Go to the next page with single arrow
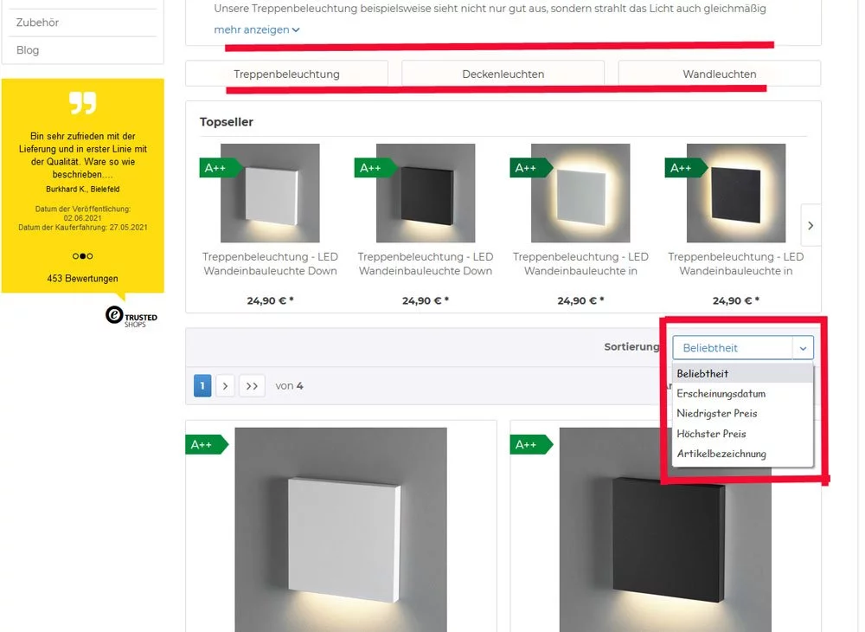865x632 pixels. click(225, 386)
